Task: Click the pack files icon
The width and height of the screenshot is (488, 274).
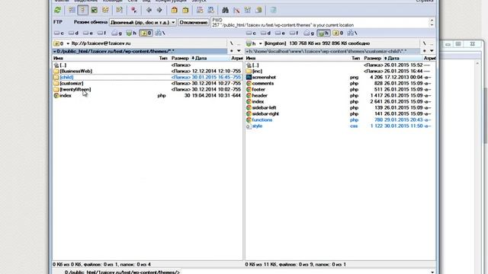Action: point(175,10)
